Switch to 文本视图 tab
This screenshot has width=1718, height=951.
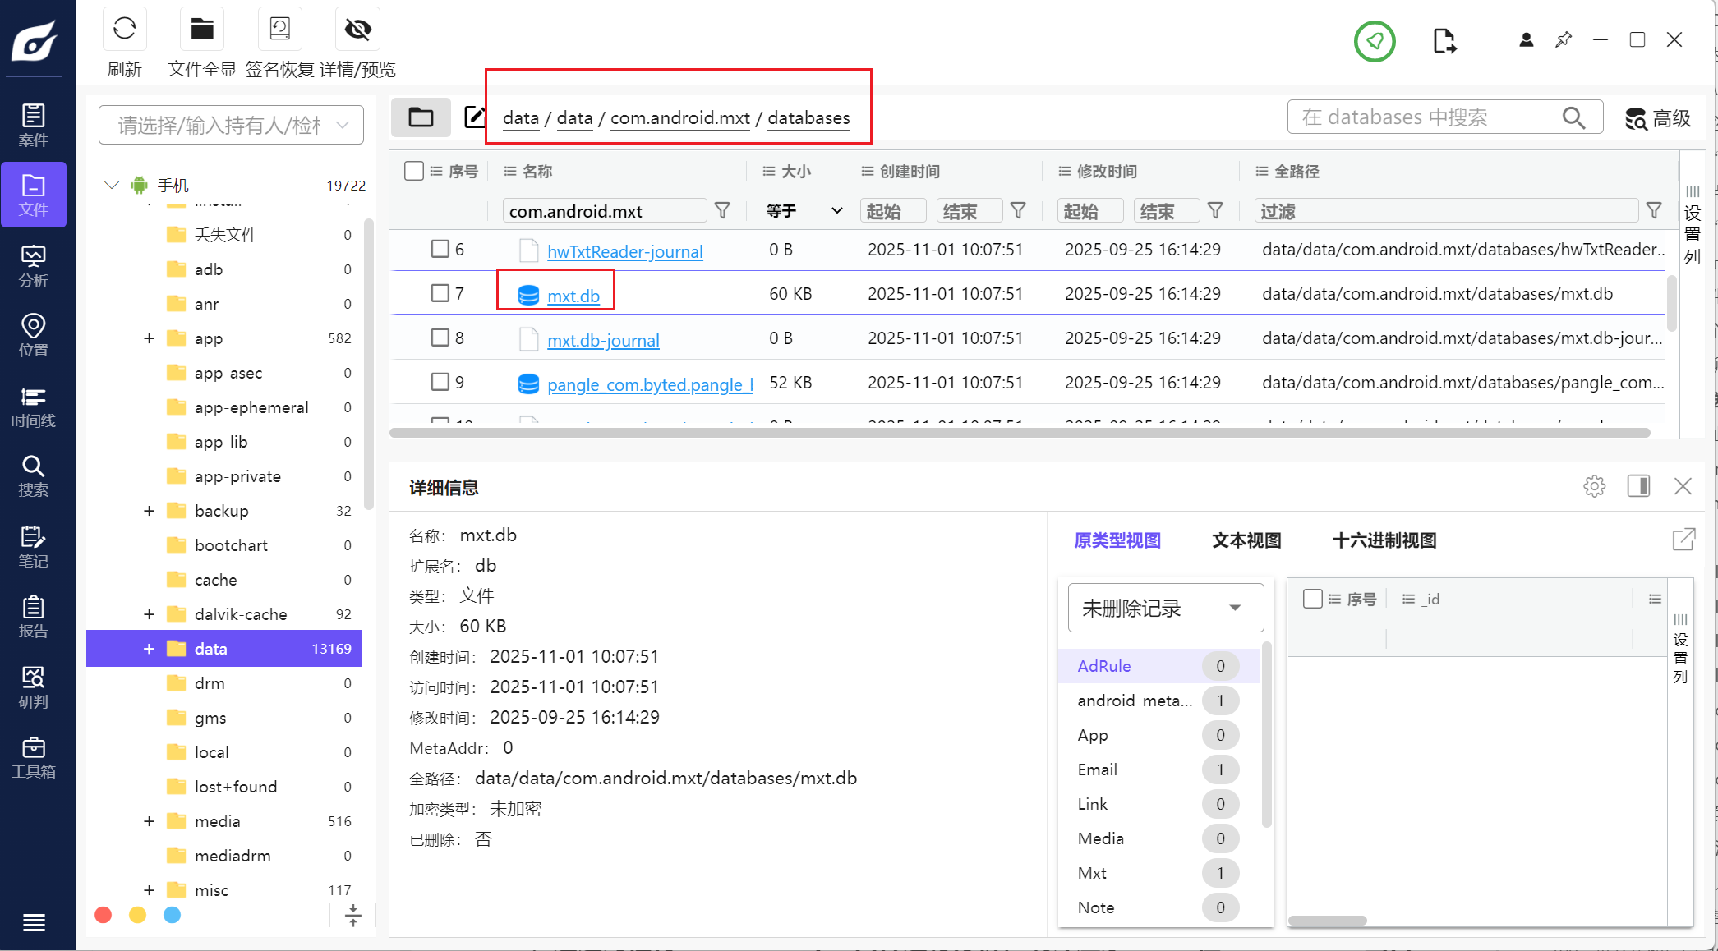click(1246, 540)
